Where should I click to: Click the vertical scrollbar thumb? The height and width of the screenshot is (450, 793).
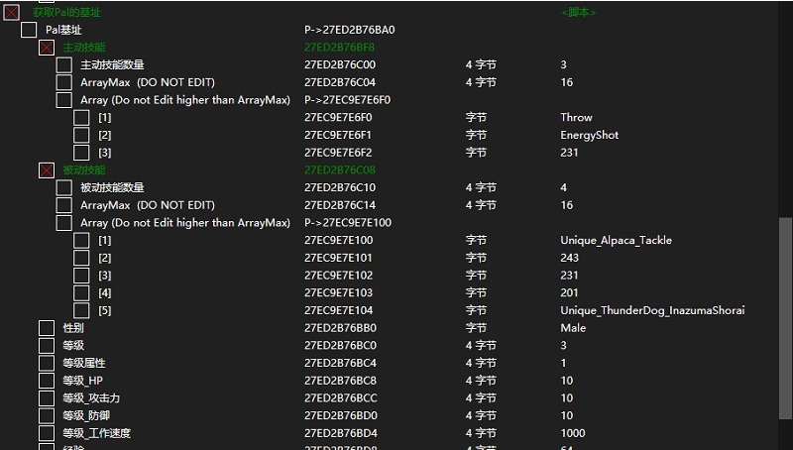[785, 318]
